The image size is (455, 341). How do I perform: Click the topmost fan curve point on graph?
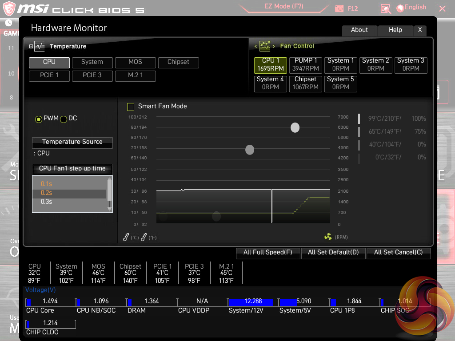click(295, 128)
